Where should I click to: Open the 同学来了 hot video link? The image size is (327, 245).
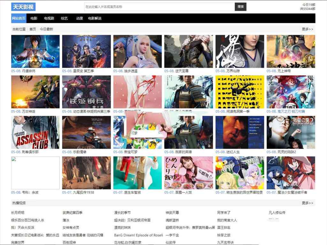pyautogui.click(x=224, y=212)
